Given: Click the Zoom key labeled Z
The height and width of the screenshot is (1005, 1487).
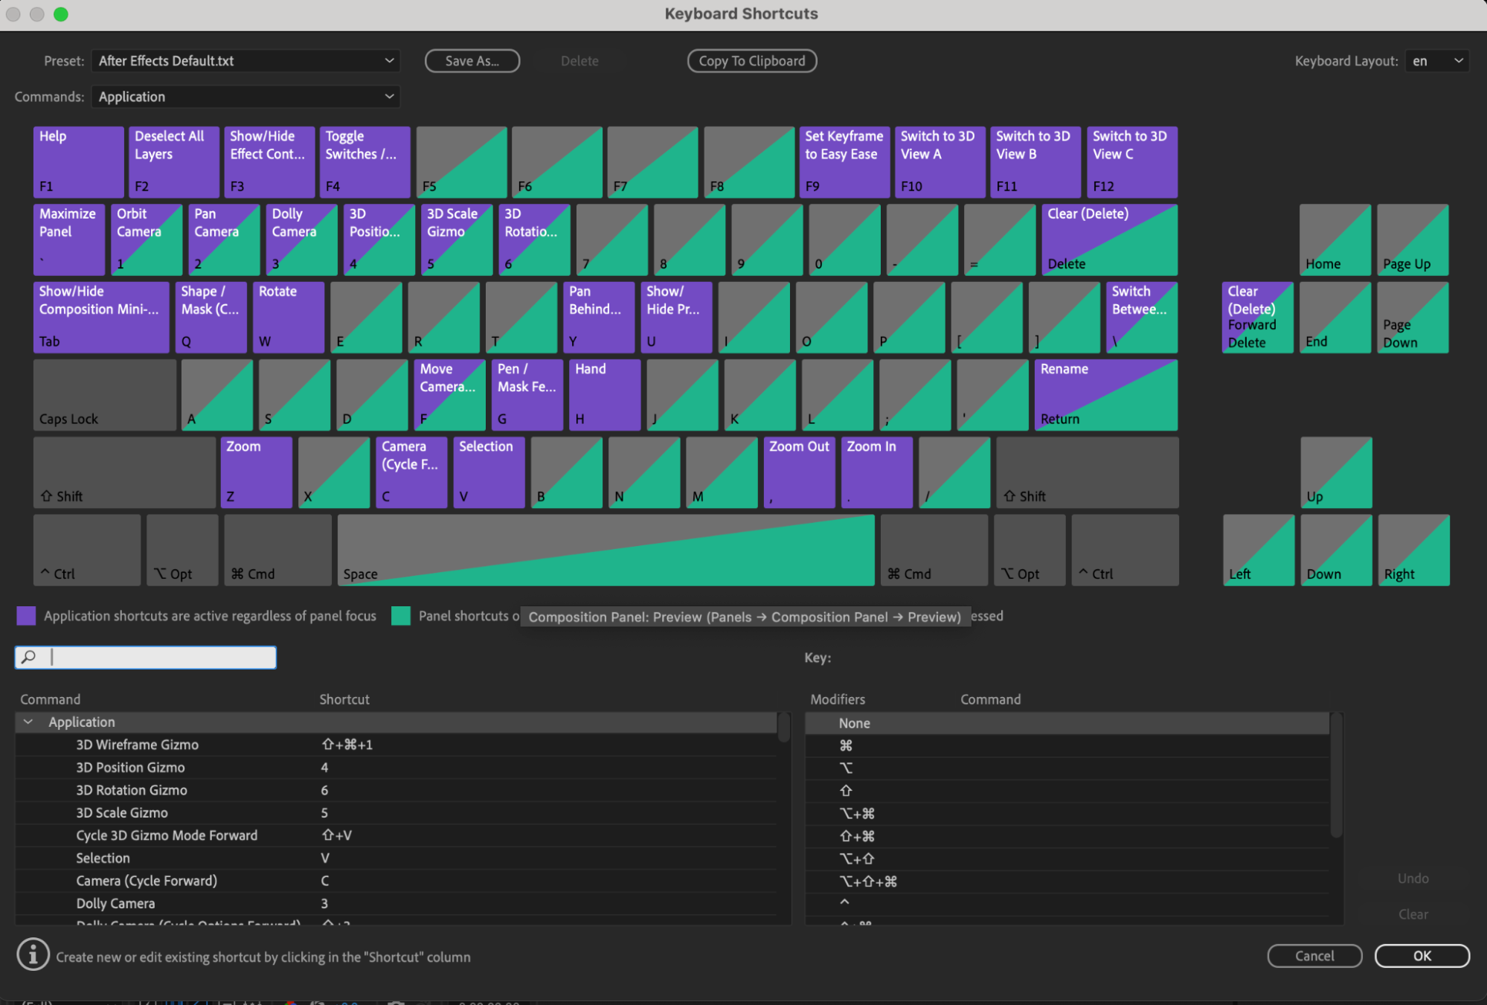Looking at the screenshot, I should click(x=256, y=472).
